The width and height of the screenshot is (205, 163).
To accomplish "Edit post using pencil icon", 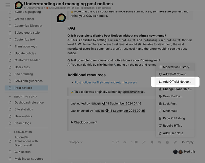I will [144, 142].
